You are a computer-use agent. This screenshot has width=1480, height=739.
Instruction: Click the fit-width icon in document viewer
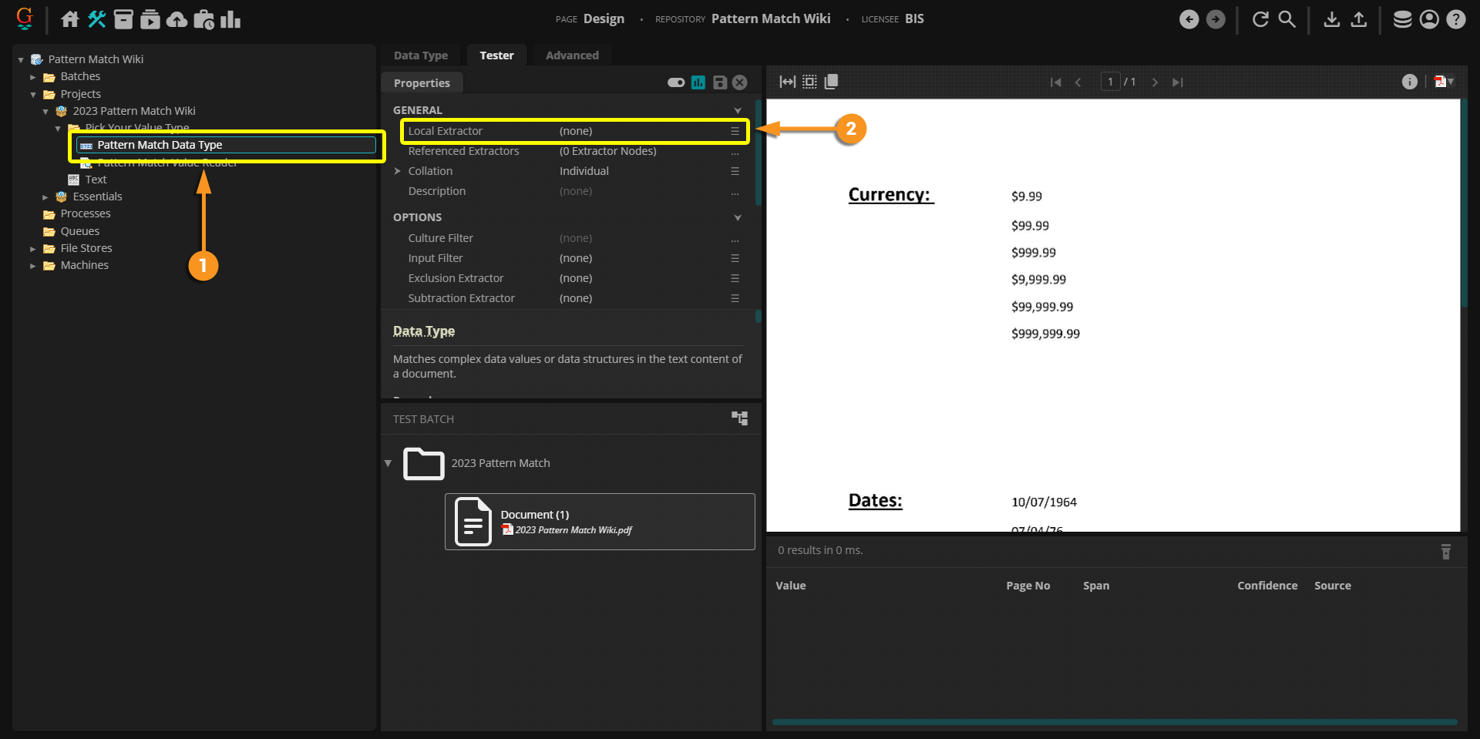[787, 82]
